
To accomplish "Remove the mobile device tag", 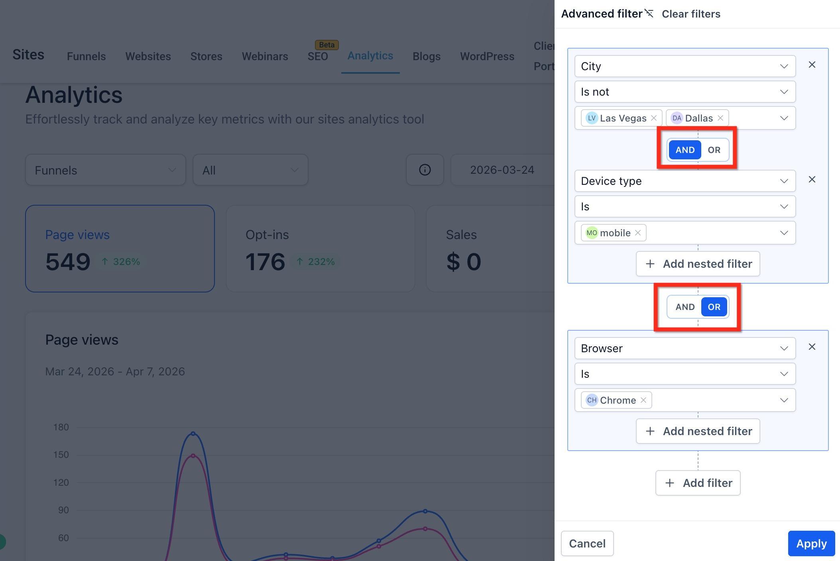I will (x=637, y=233).
